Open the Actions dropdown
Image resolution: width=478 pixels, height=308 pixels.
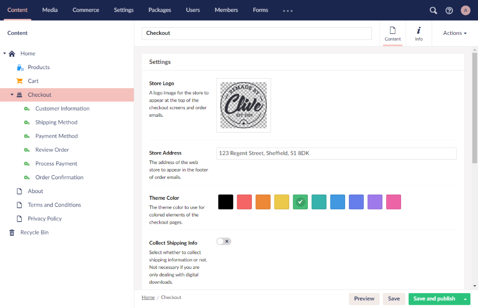pyautogui.click(x=453, y=33)
